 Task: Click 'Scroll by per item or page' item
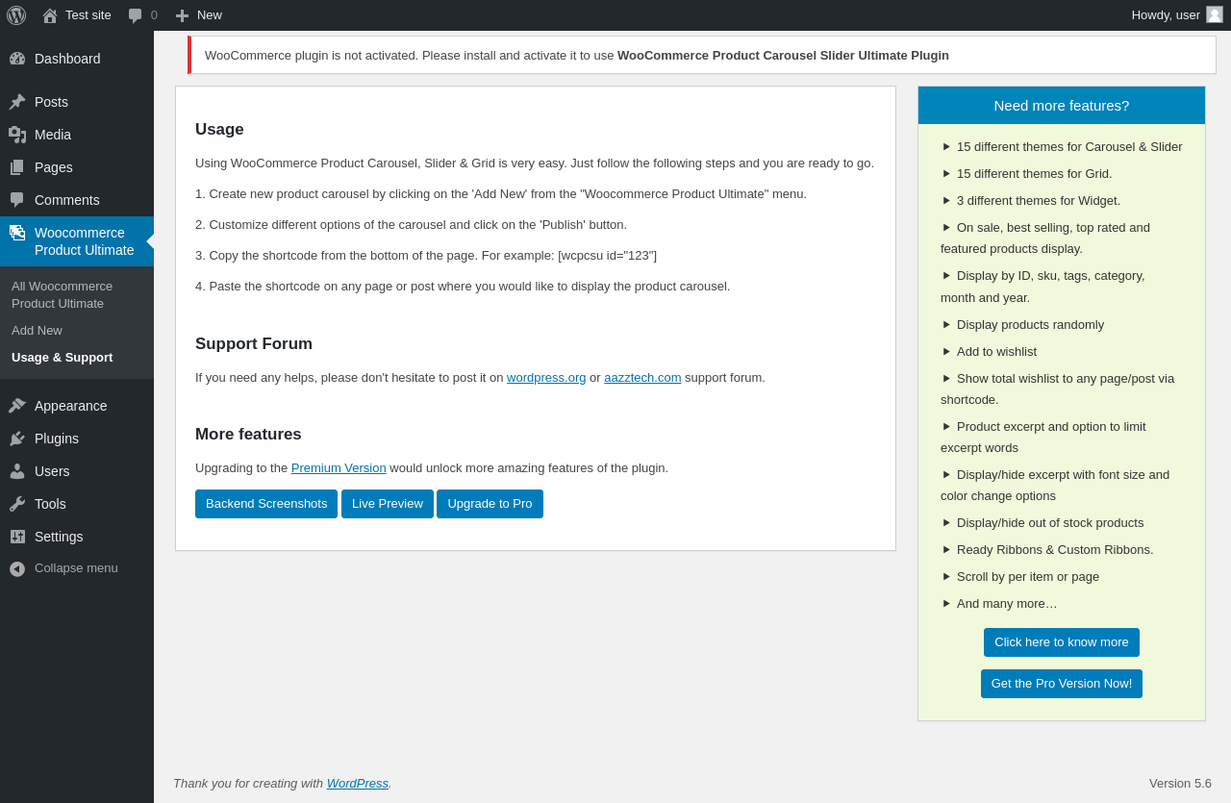(1028, 577)
